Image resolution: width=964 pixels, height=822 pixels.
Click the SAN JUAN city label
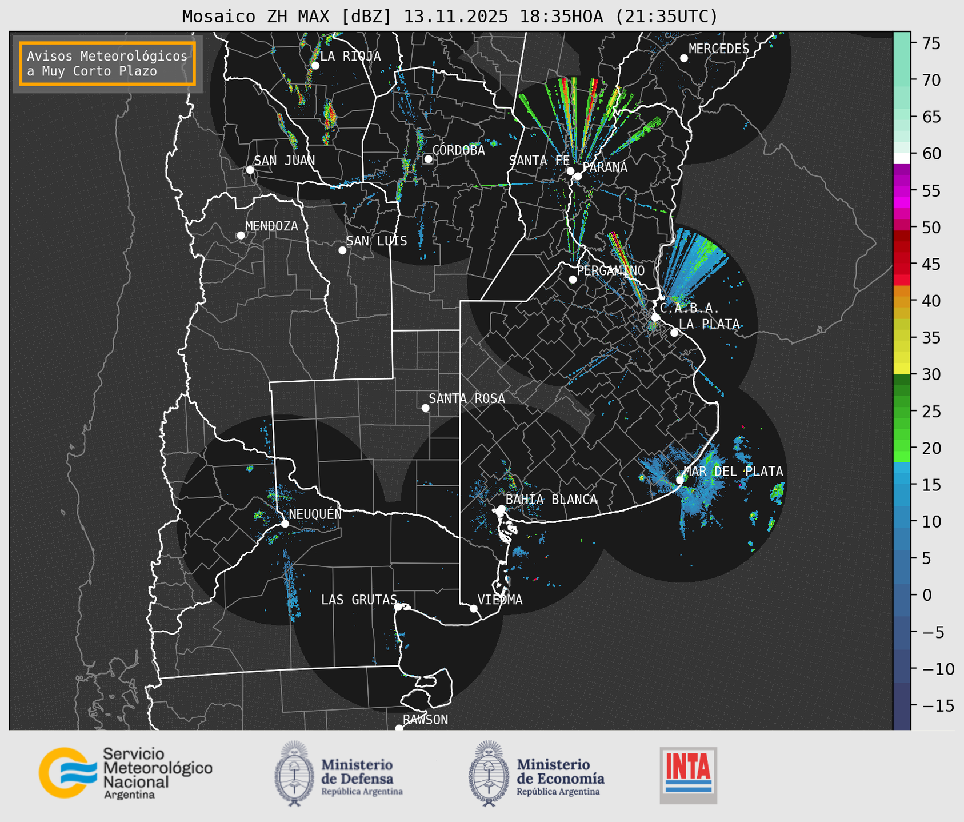coord(284,161)
